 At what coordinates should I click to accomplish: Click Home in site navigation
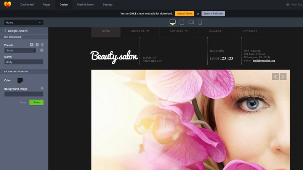106,31
